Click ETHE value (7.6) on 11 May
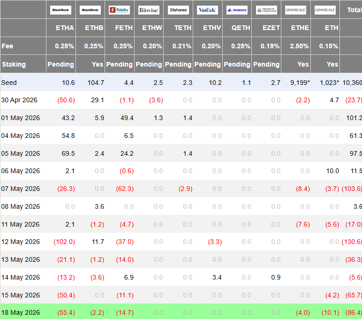Viewport: 362px width, 319px height. pos(303,224)
